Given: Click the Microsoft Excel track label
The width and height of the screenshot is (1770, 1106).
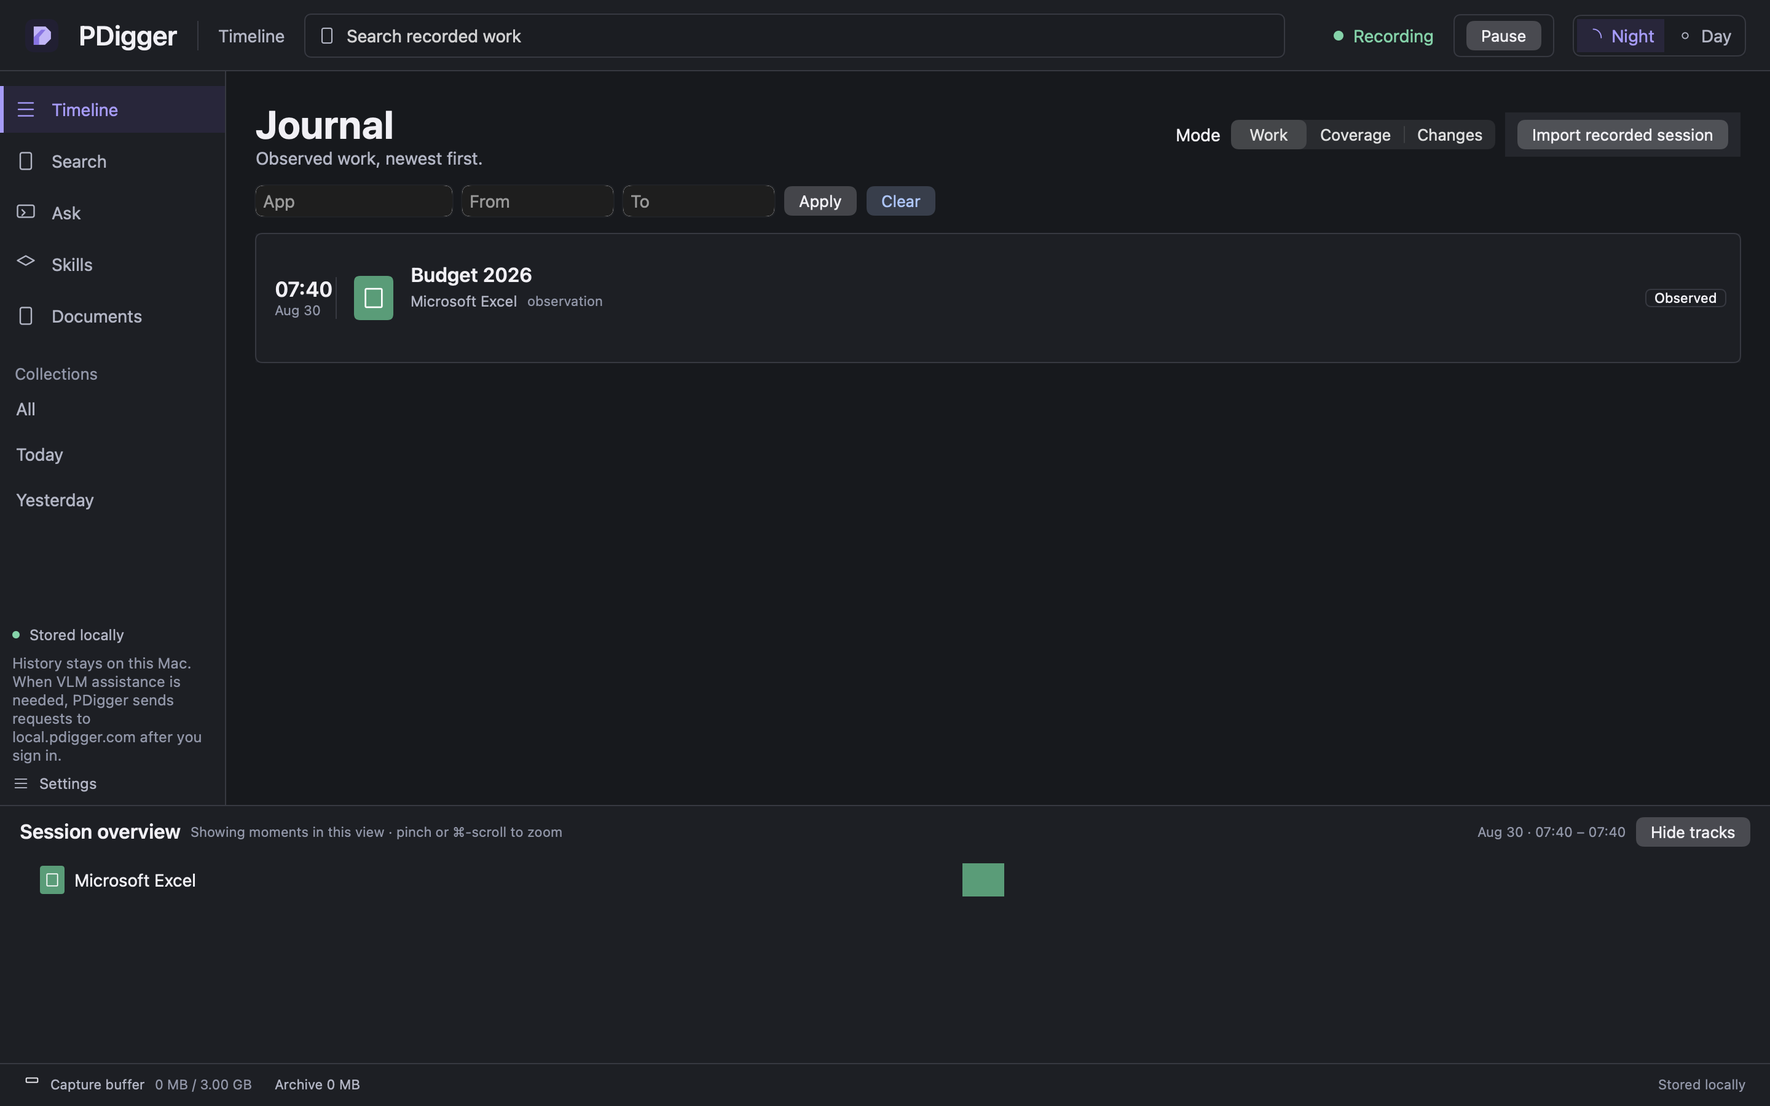Looking at the screenshot, I should (135, 880).
